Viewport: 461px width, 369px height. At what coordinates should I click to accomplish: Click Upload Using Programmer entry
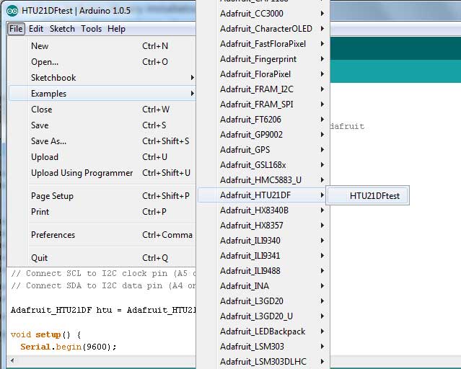coord(82,173)
